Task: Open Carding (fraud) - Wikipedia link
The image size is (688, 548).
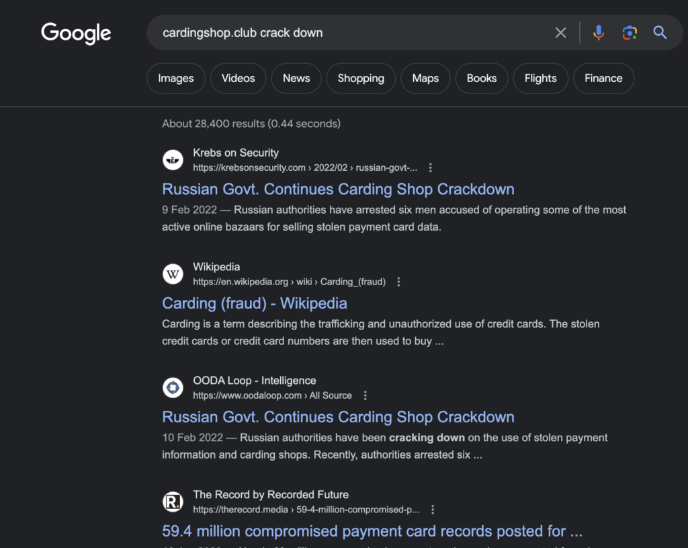Action: [x=255, y=303]
